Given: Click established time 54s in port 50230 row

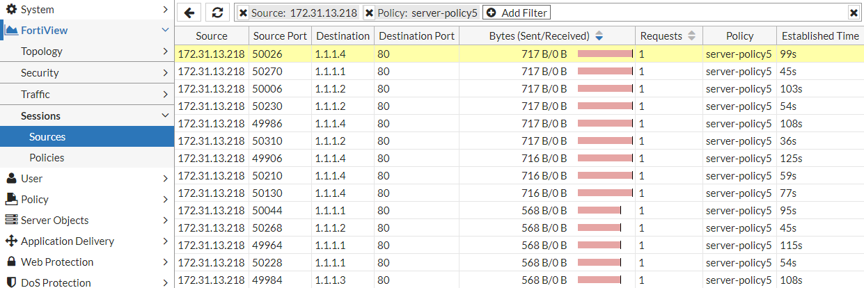Looking at the screenshot, I should [820, 106].
